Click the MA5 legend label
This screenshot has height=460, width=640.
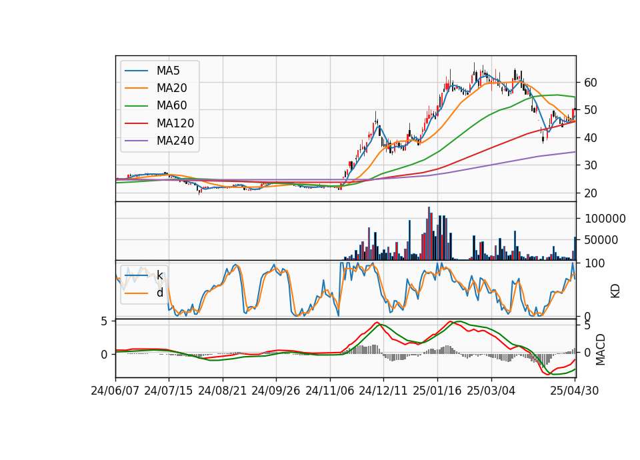click(x=168, y=71)
